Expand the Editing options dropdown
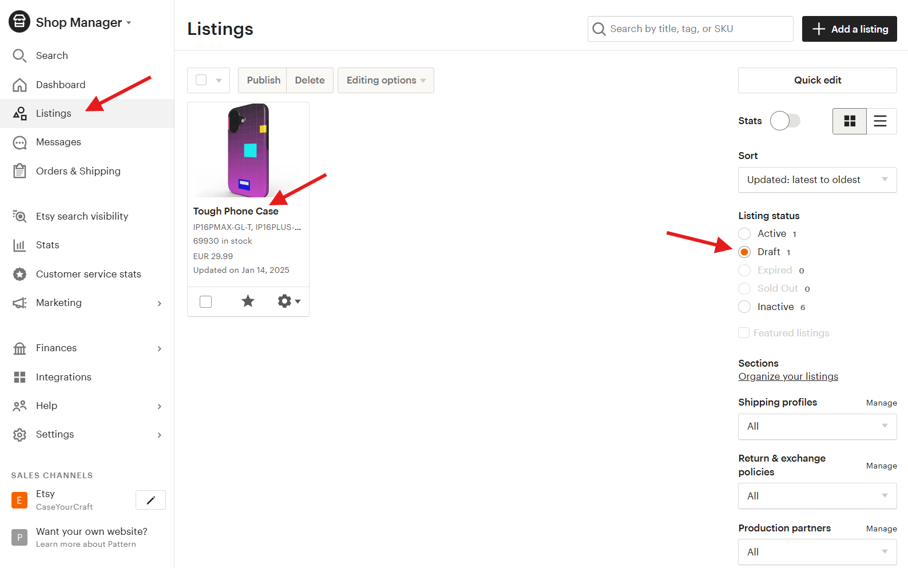908x568 pixels. coord(386,81)
